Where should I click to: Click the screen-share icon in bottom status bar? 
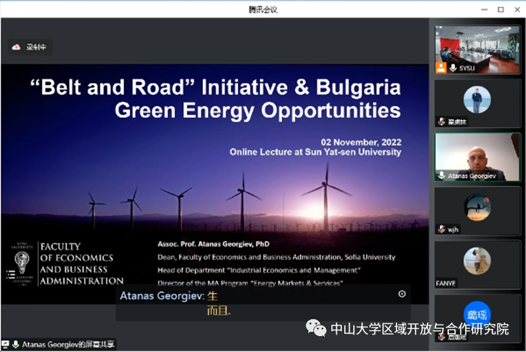(5, 344)
